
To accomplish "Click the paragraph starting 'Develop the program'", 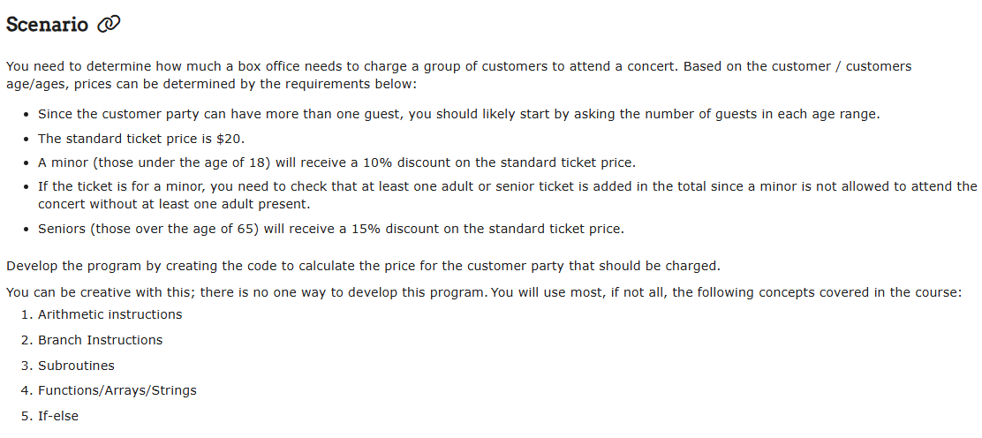I will click(x=363, y=266).
